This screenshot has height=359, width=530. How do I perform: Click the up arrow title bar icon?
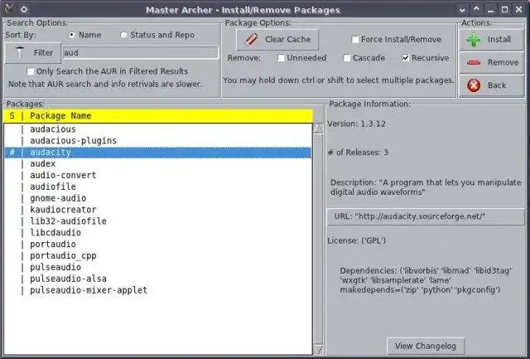tap(476, 9)
